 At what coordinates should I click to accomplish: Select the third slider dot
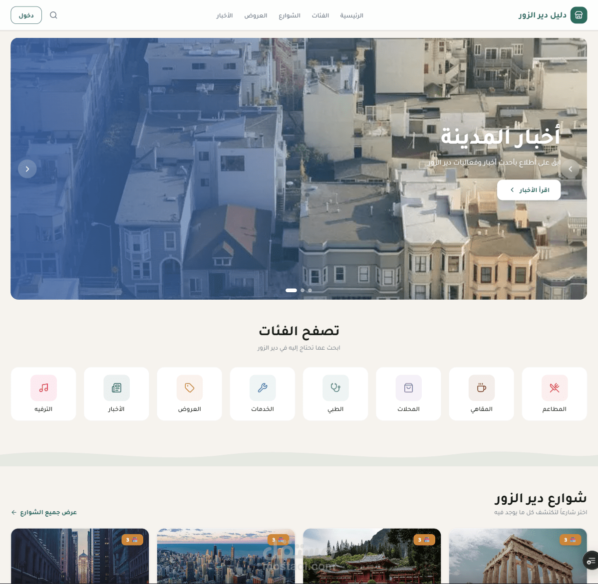click(310, 290)
